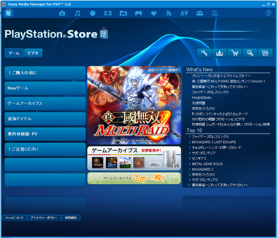Click the 真・三國無双 MULTI RAID banner
Viewport: 277px width, 238px height.
(134, 105)
